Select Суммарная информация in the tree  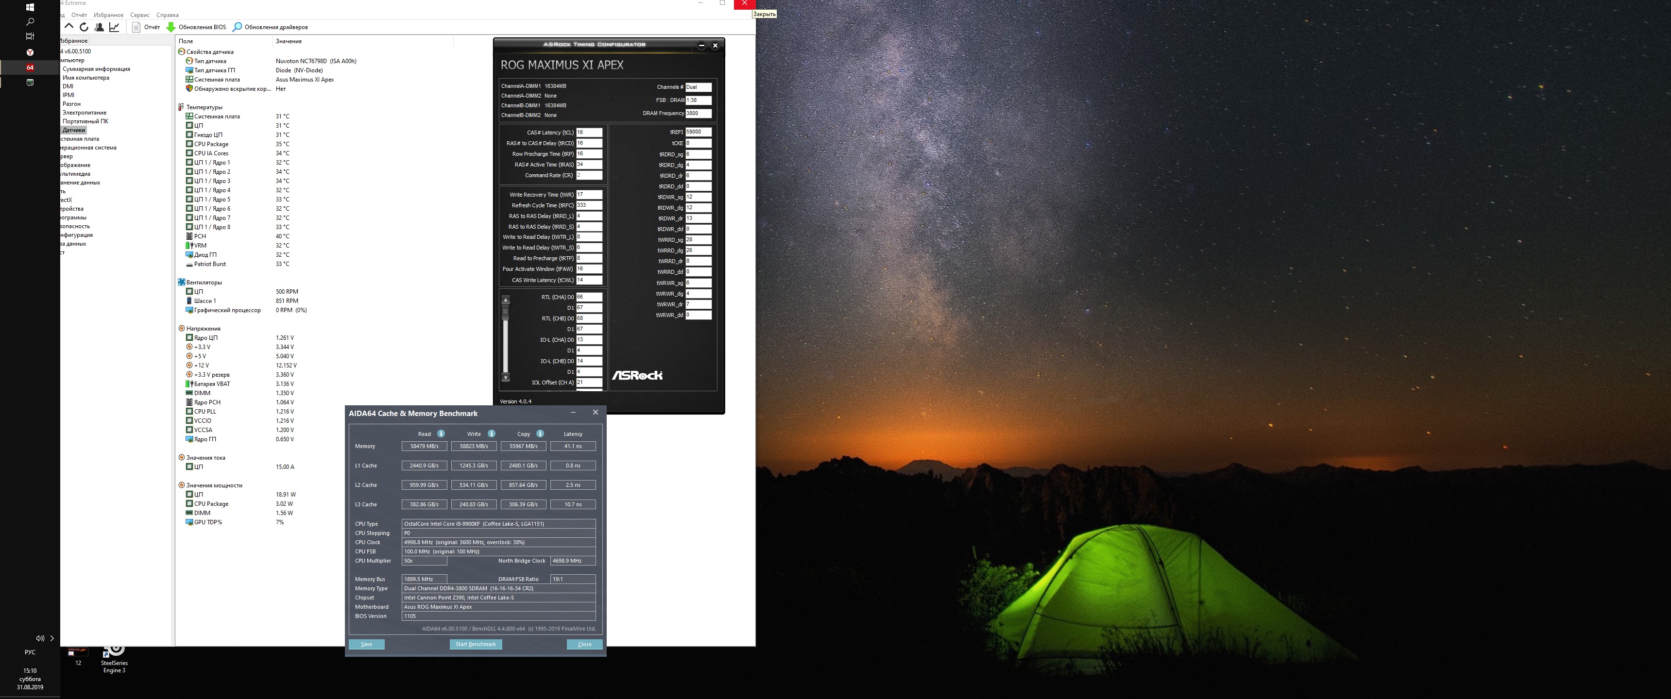[96, 69]
